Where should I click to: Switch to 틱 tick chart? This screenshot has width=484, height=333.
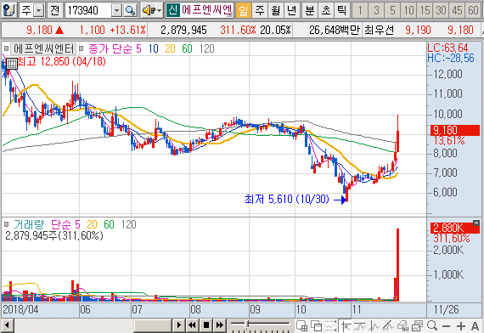pyautogui.click(x=342, y=10)
